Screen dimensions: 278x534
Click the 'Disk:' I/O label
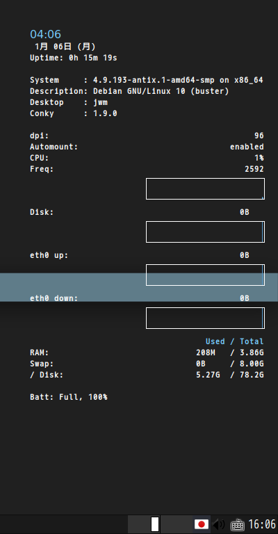tap(42, 212)
